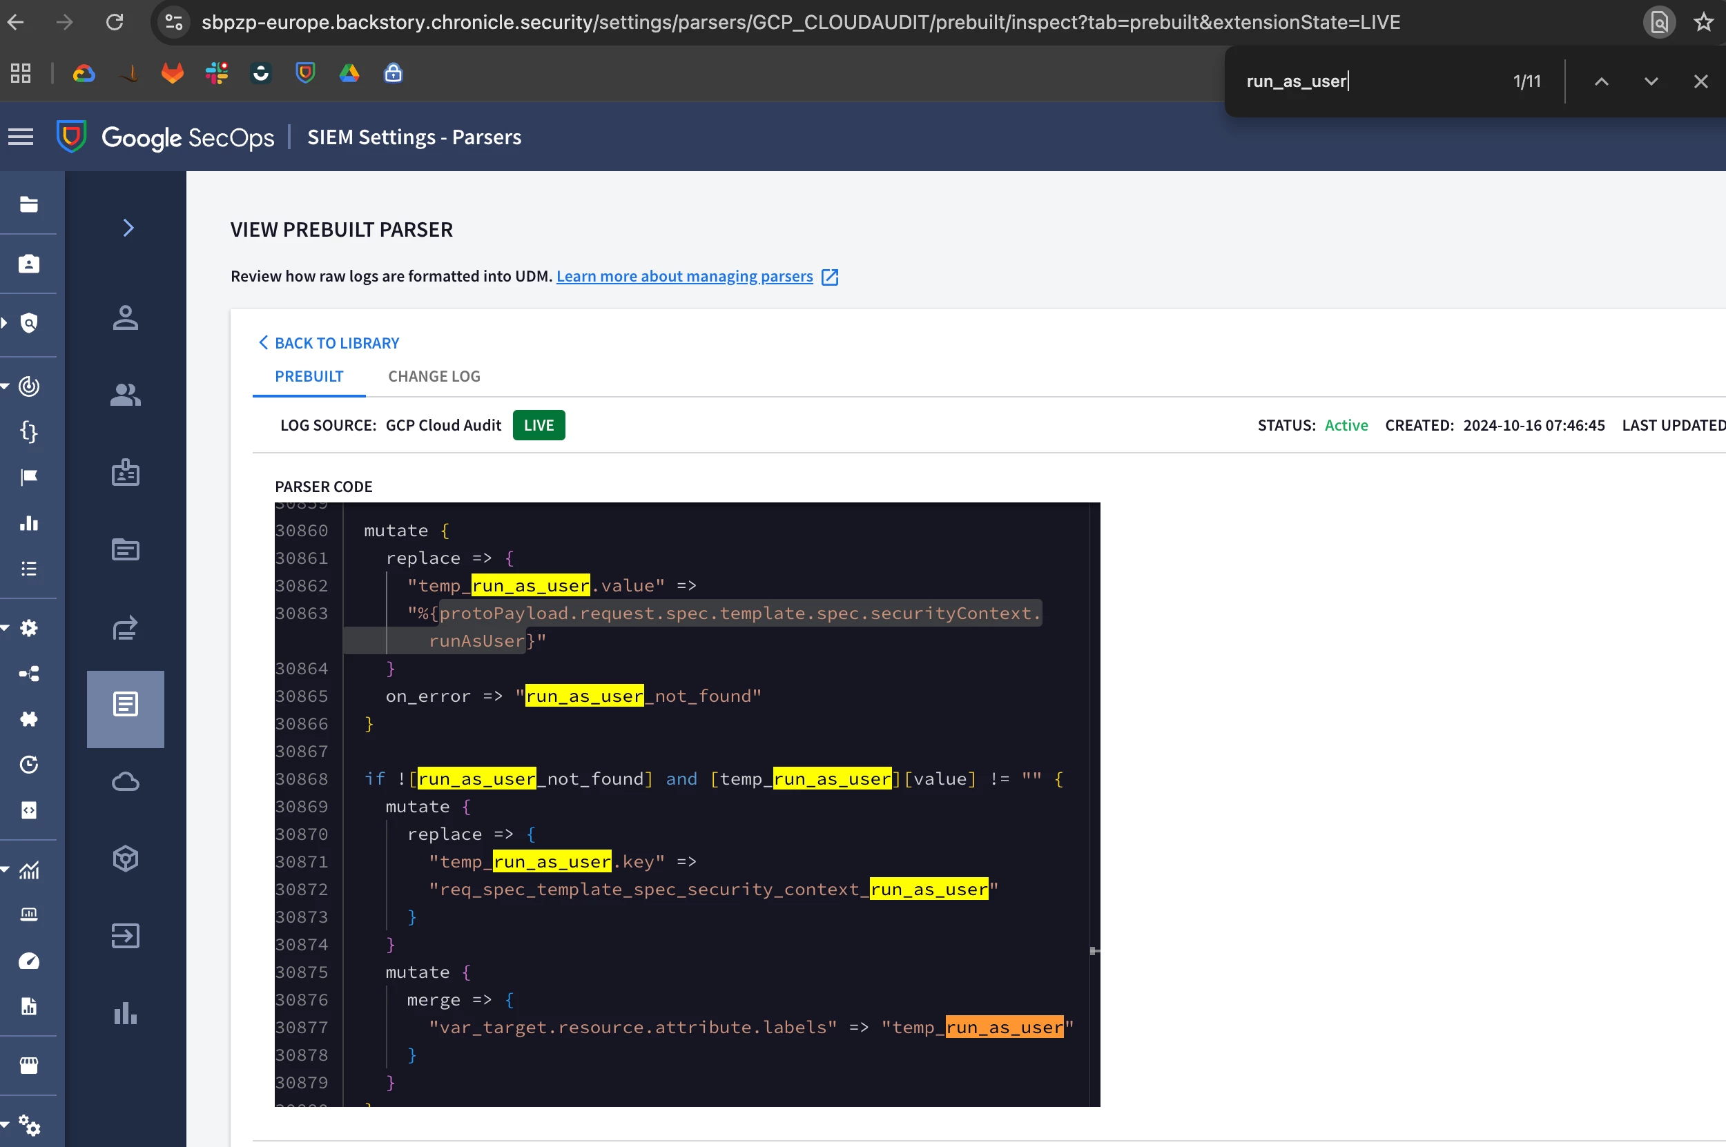The width and height of the screenshot is (1726, 1147).
Task: Open the Google Cloud bookmark
Action: click(x=84, y=73)
